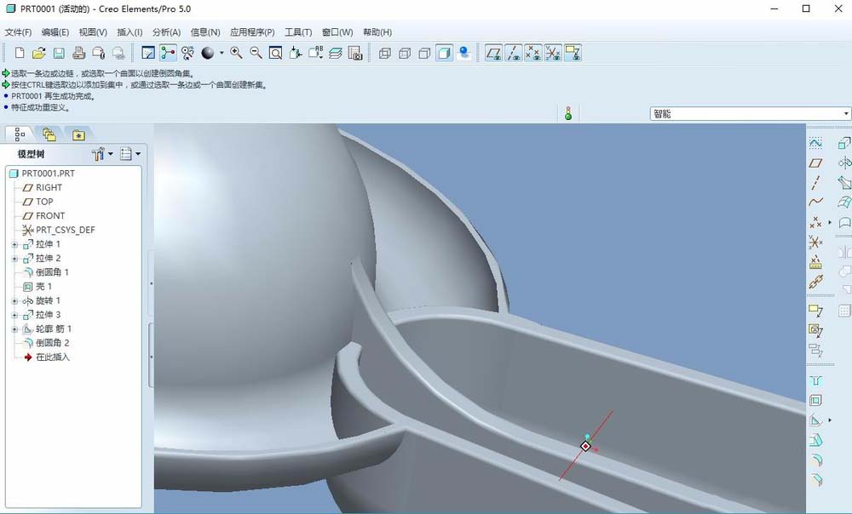Image resolution: width=852 pixels, height=514 pixels.
Task: Toggle datum axes display
Action: (514, 53)
